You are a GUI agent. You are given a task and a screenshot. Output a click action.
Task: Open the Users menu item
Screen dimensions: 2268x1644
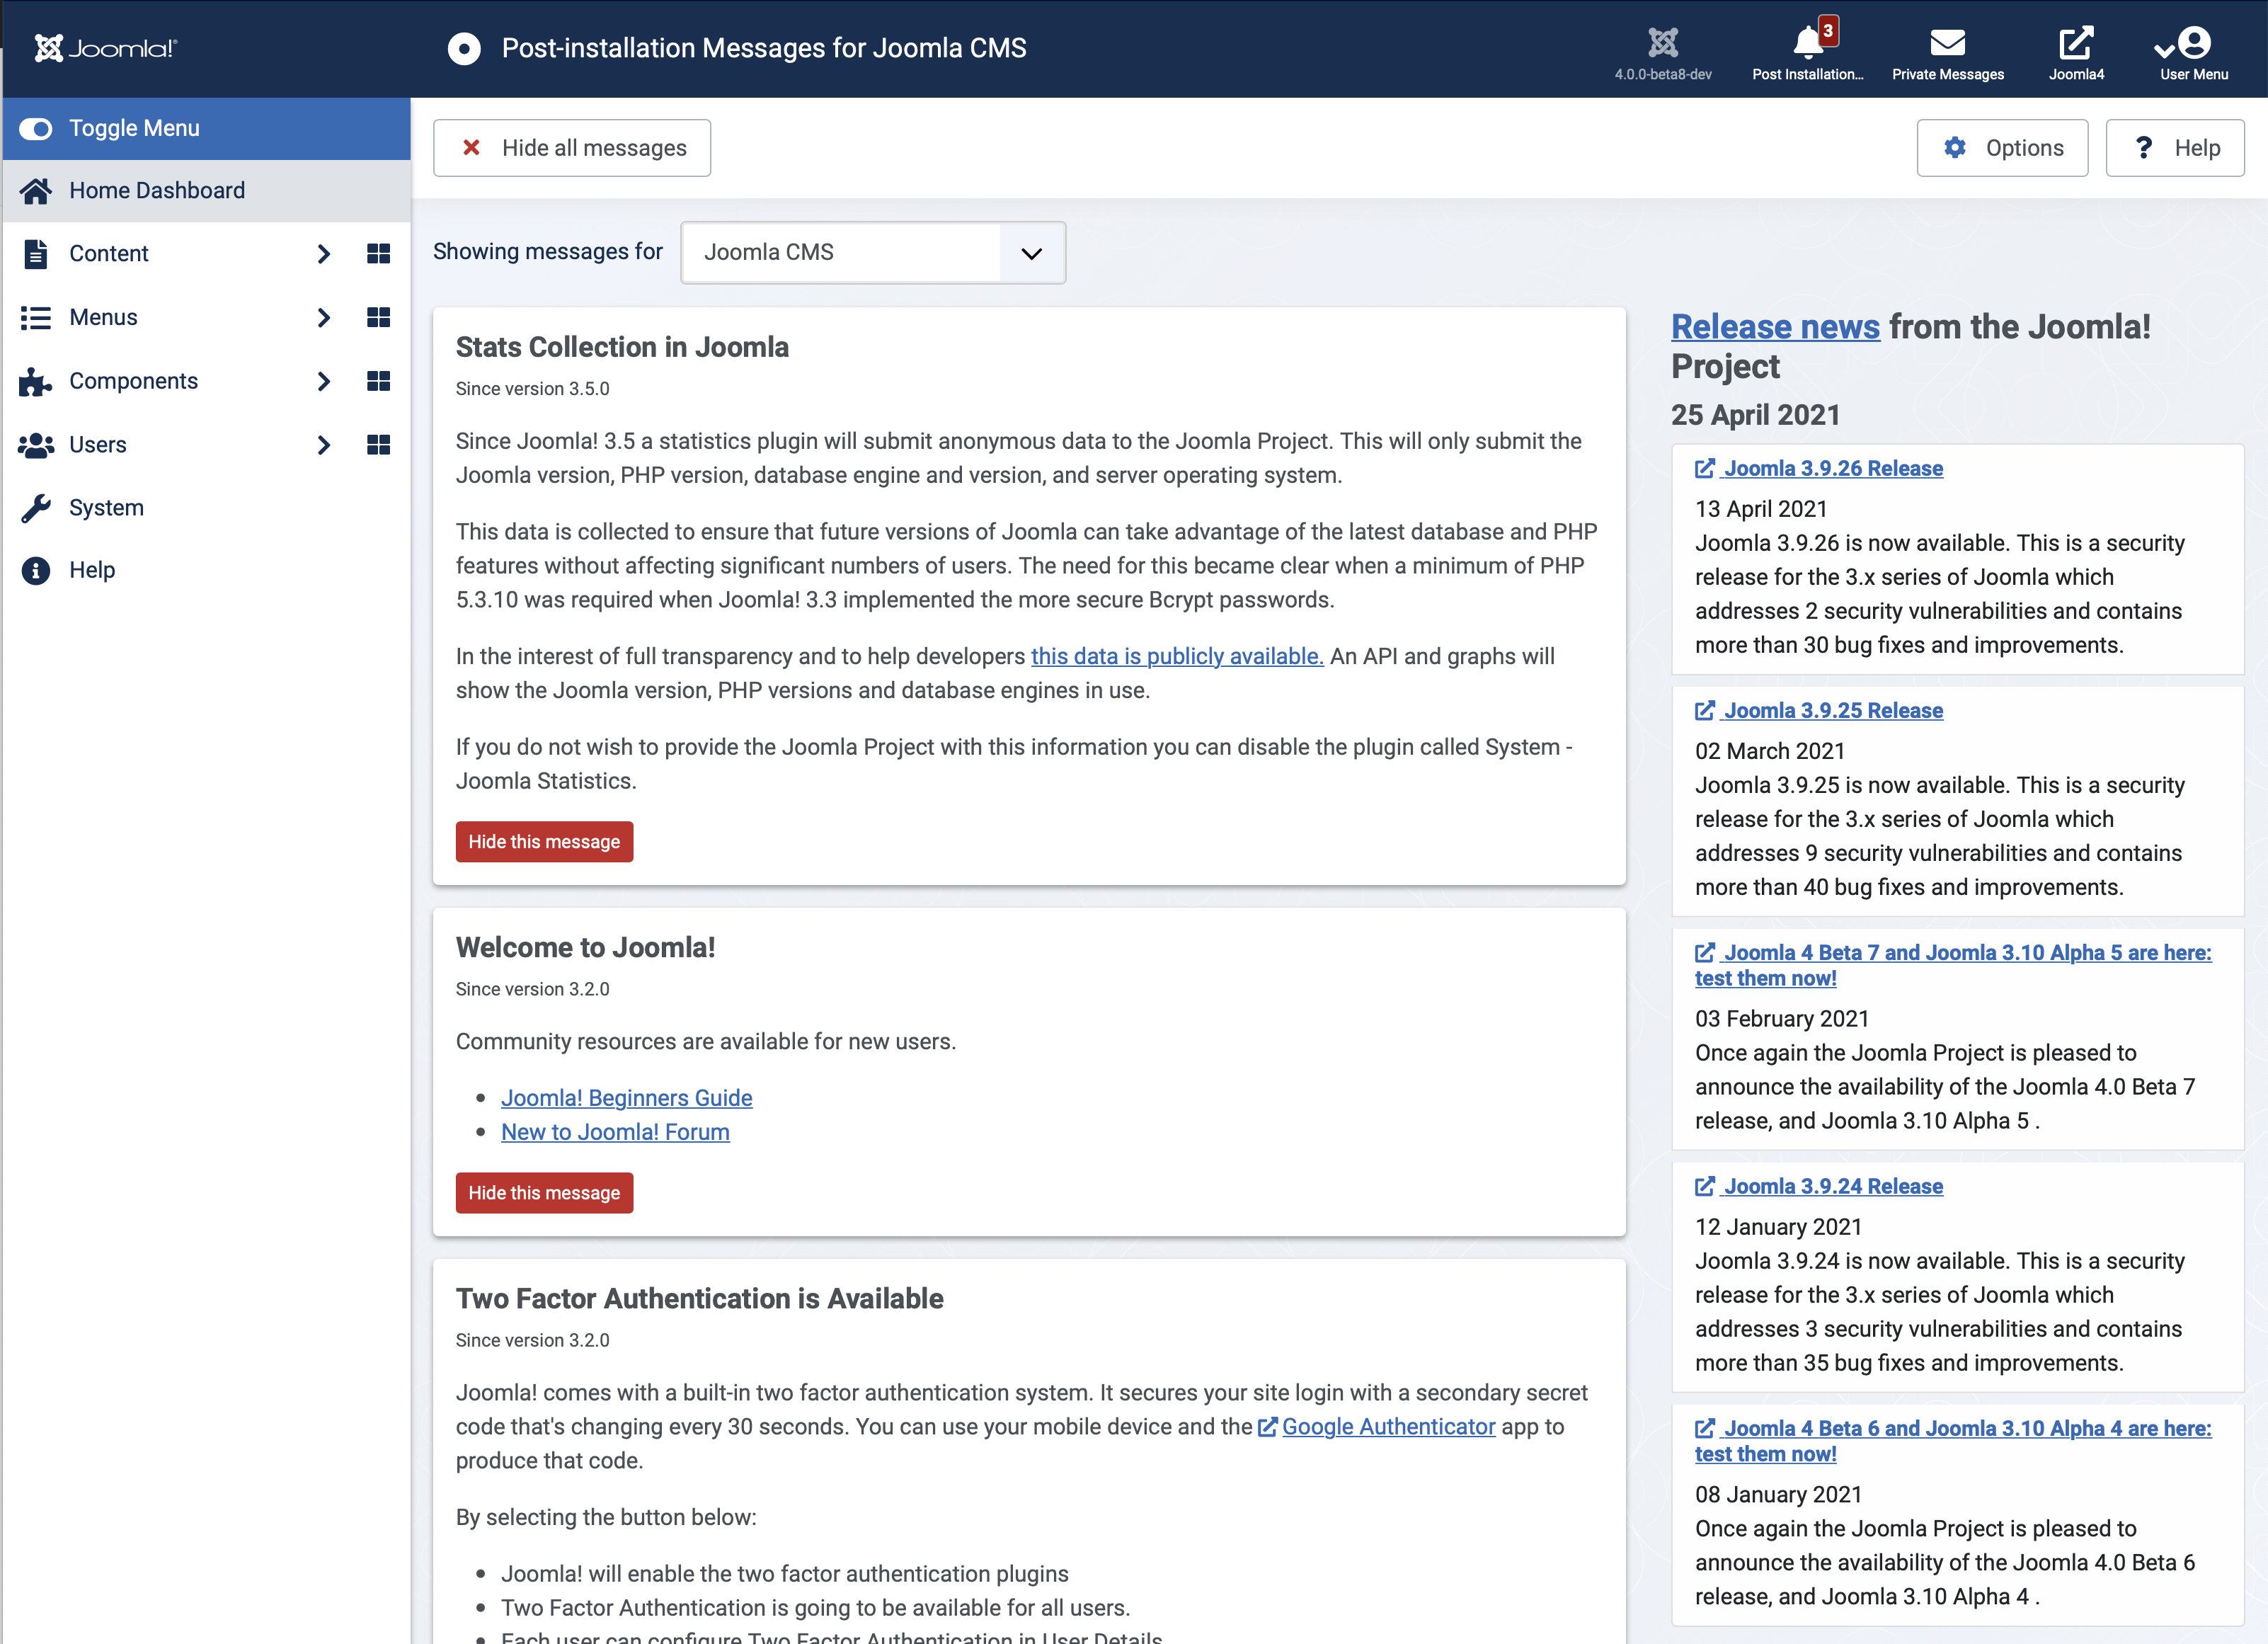coord(97,445)
